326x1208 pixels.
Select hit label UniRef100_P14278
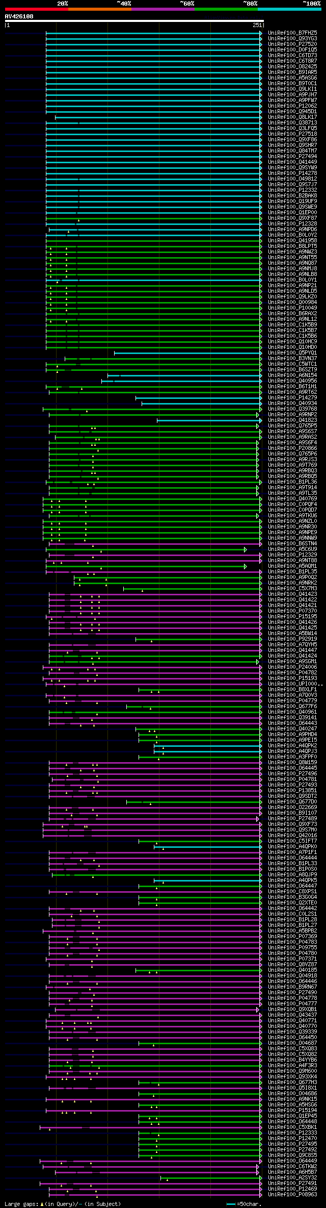(292, 173)
